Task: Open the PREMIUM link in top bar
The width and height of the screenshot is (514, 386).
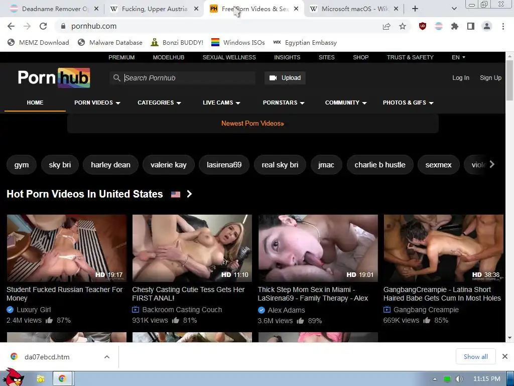Action: tap(121, 57)
